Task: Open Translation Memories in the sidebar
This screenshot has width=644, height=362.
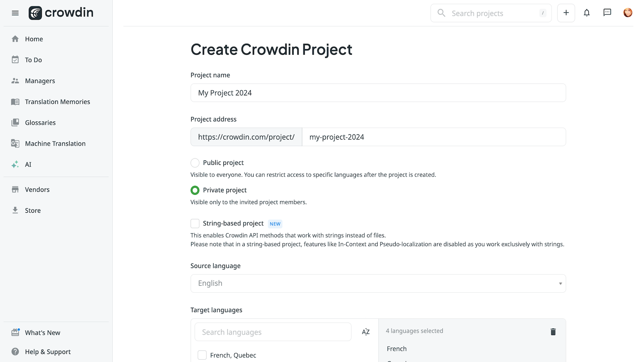Action: 57,102
